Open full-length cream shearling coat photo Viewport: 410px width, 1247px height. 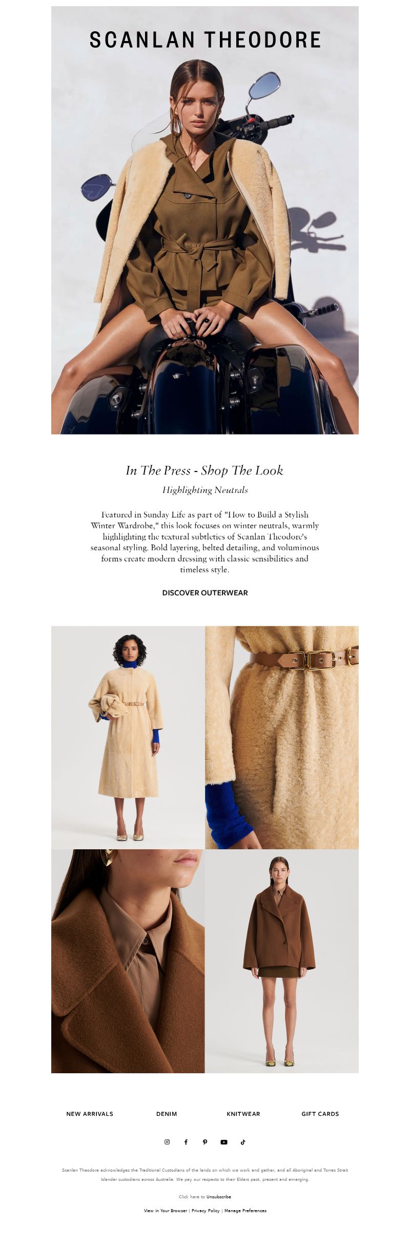tap(128, 737)
